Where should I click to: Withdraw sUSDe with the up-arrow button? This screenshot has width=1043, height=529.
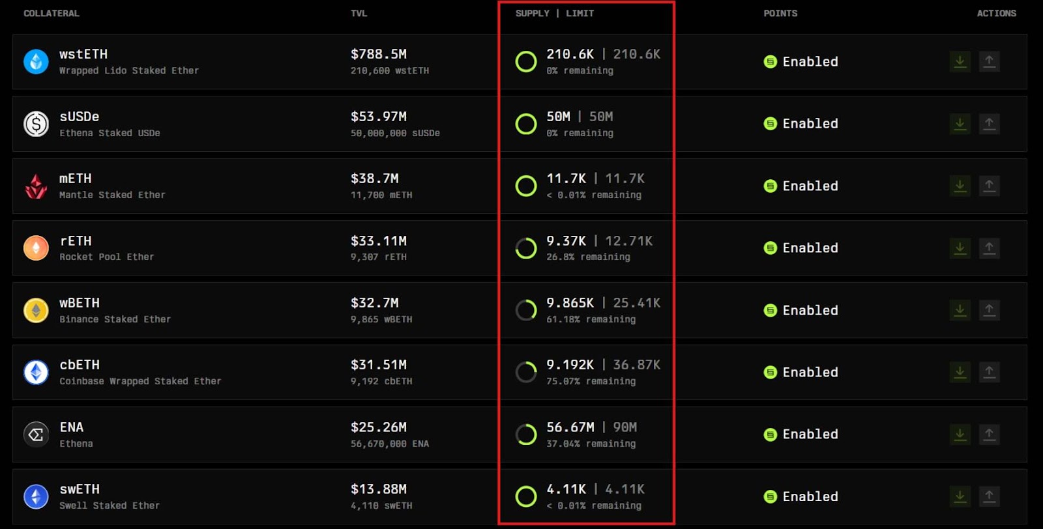pos(989,124)
